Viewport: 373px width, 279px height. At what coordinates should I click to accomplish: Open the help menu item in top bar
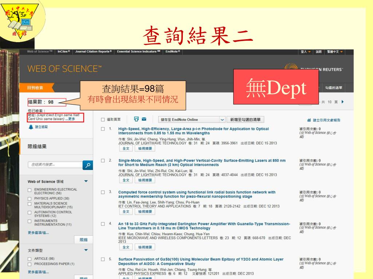point(319,52)
